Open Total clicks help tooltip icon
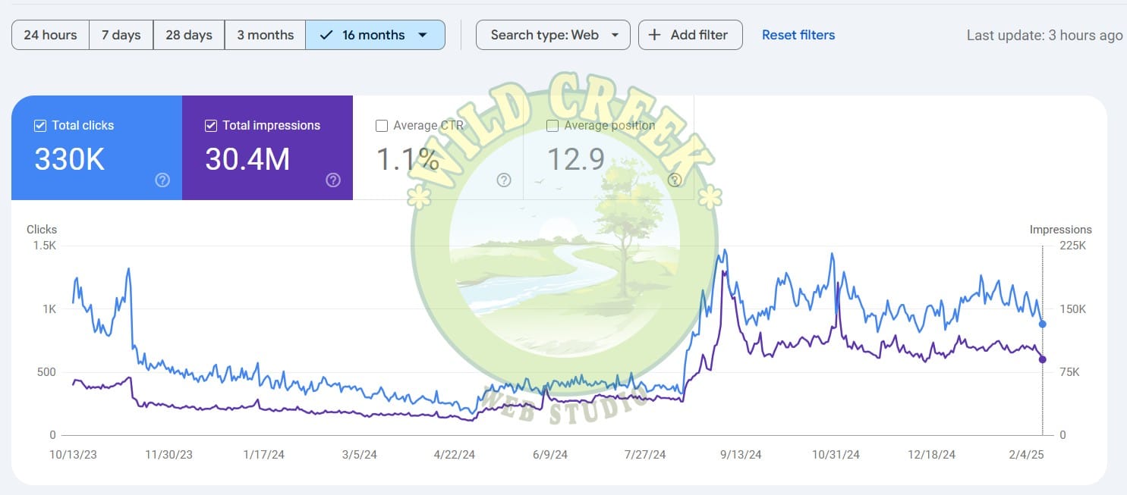 162,180
